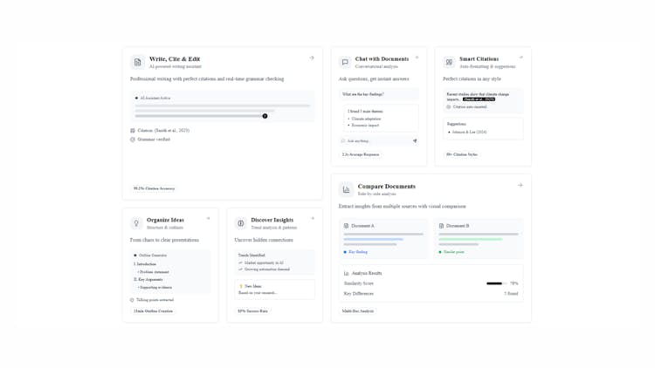Open the Write, Cite & Edit card arrow
Screen dimensions: 655x368
tap(312, 58)
